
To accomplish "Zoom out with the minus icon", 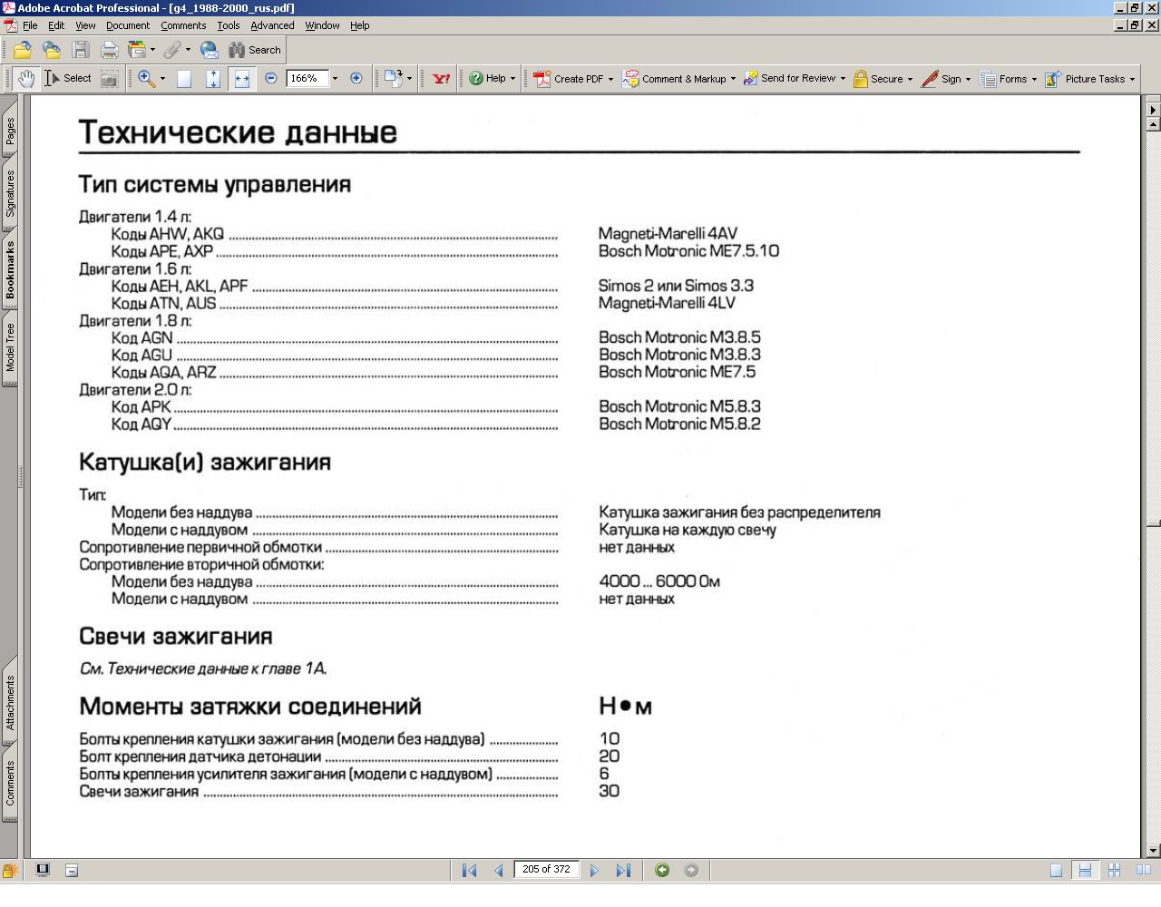I will coord(270,79).
